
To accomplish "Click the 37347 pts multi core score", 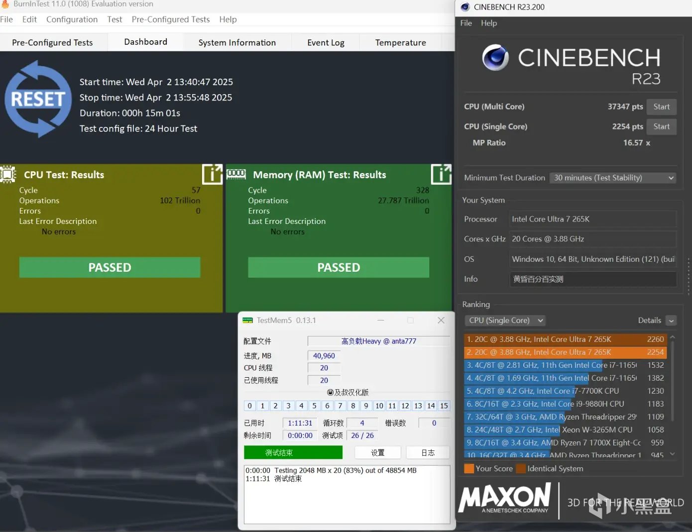I will (x=625, y=106).
